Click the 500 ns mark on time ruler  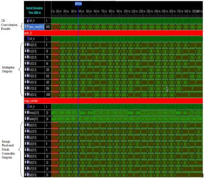pyautogui.click(x=89, y=11)
